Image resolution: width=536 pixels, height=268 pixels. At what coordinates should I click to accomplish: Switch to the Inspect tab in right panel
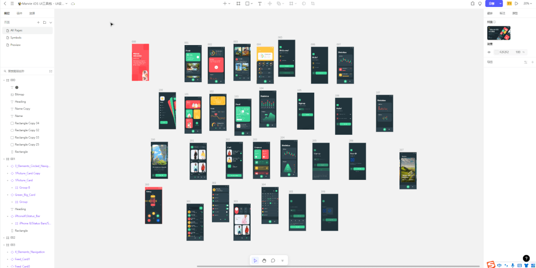(502, 13)
